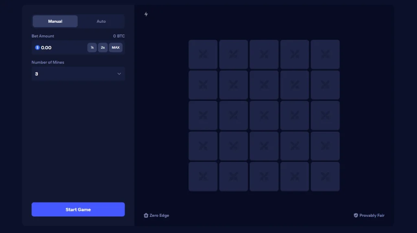Reveal tile in row 2, column 2
The height and width of the screenshot is (233, 417).
point(233,85)
